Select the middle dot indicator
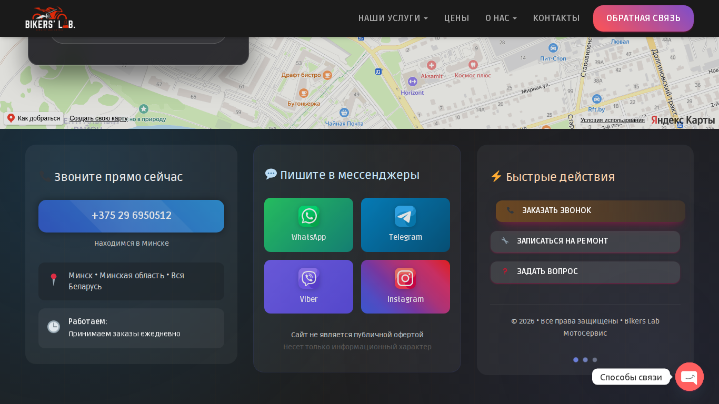This screenshot has width=719, height=404. (x=585, y=360)
